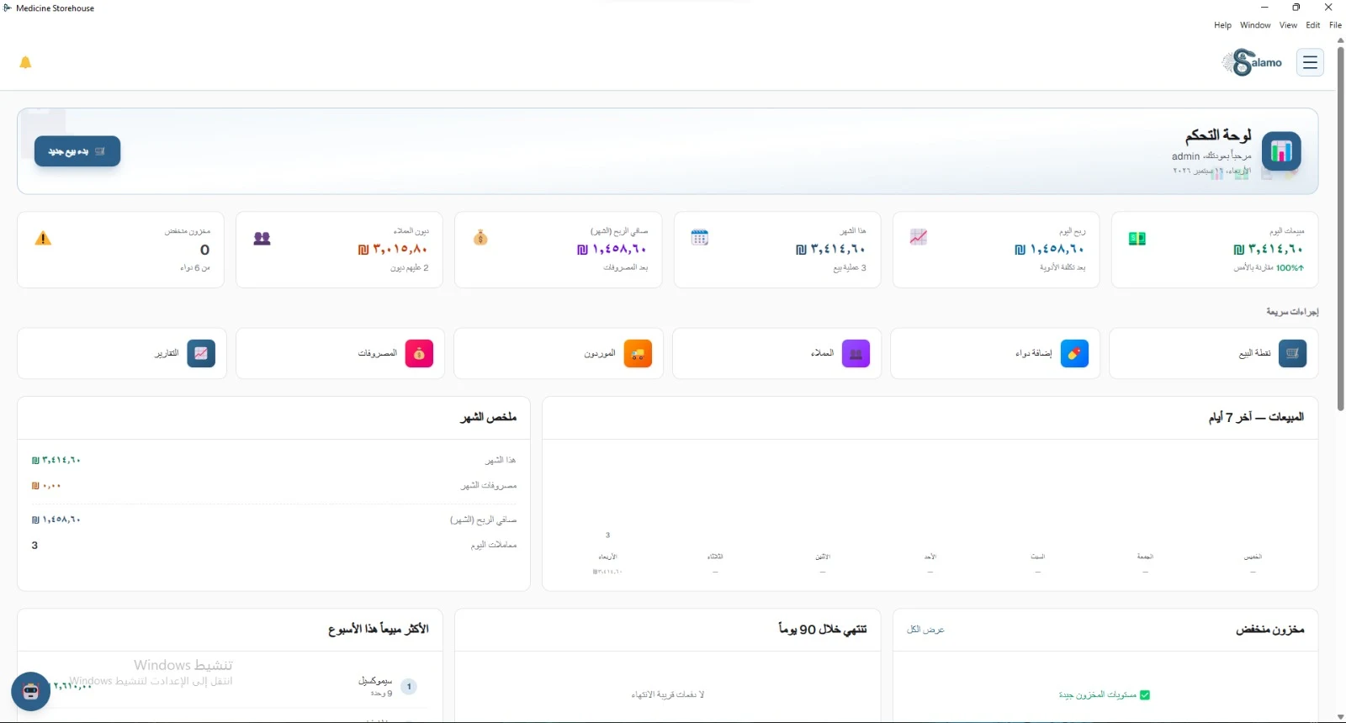Viewport: 1346px width, 723px height.
Task: Click the green cash icon in مبيعات اليوم card
Action: click(1137, 239)
